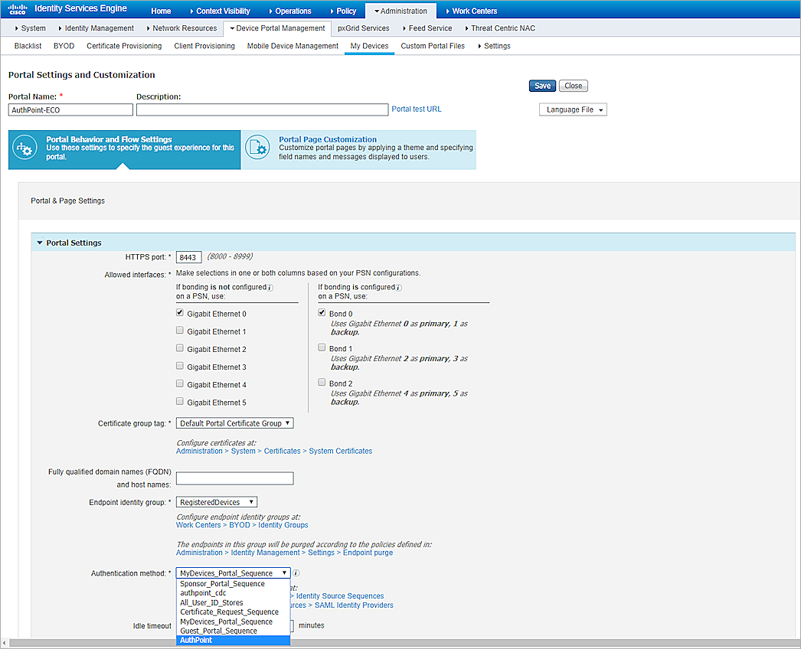801x649 pixels.
Task: Click the Close button
Action: tap(573, 86)
